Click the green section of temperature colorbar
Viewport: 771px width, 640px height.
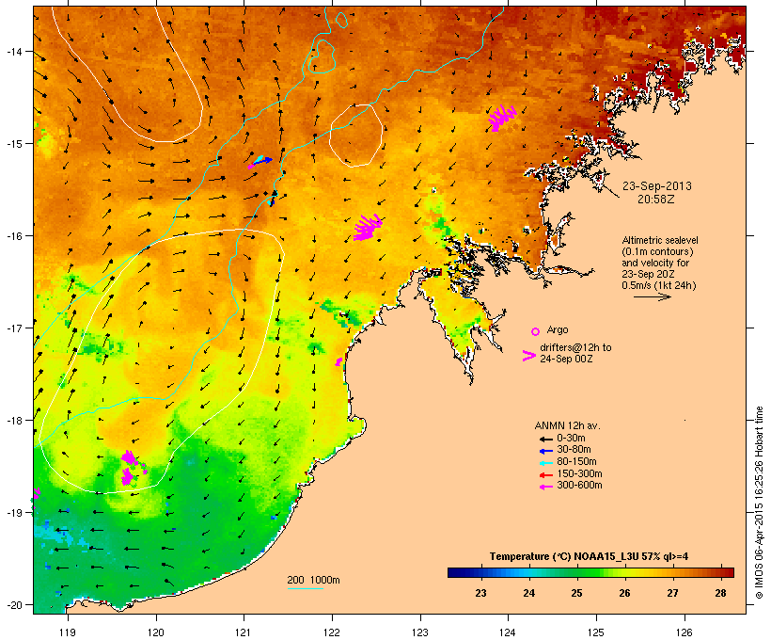point(583,572)
